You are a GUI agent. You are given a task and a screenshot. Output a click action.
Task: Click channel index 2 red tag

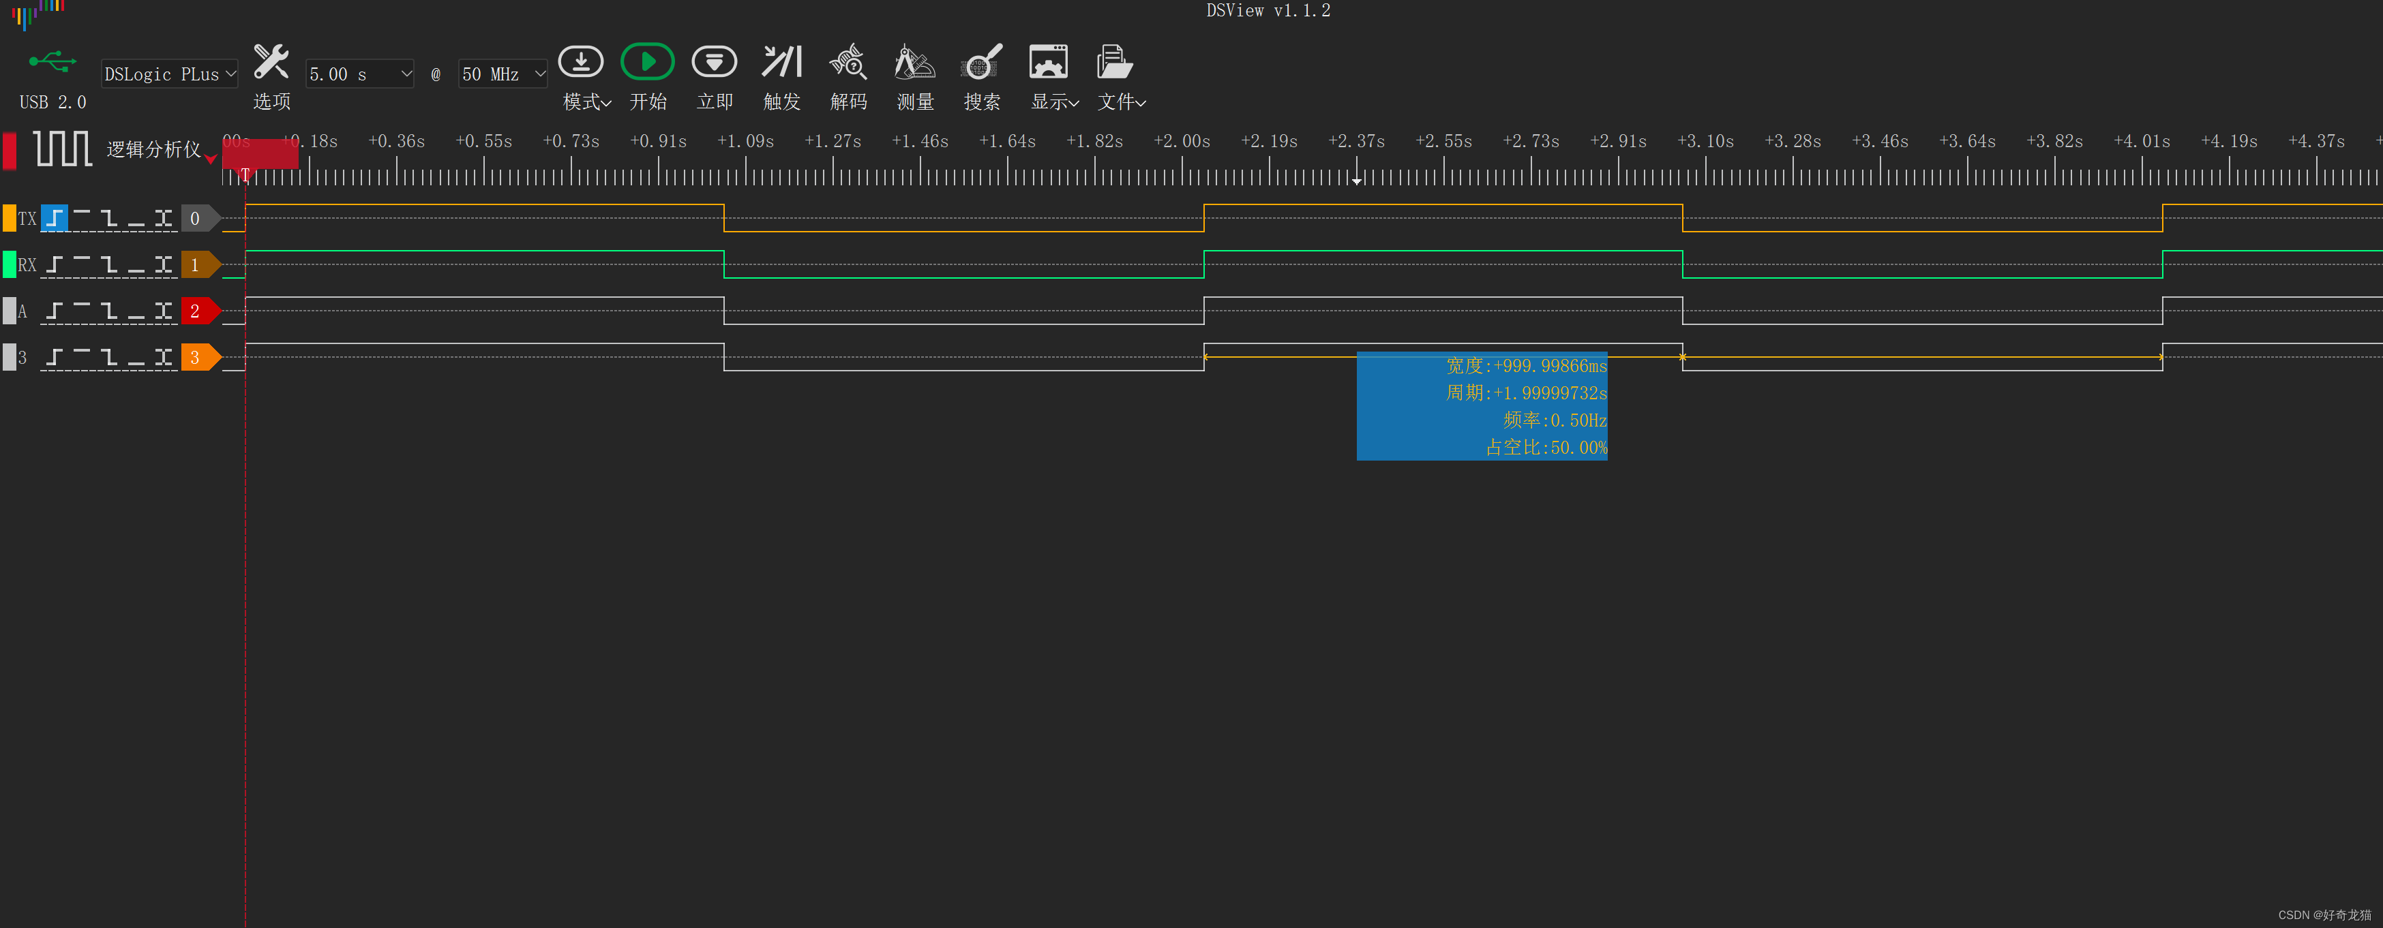coord(200,311)
